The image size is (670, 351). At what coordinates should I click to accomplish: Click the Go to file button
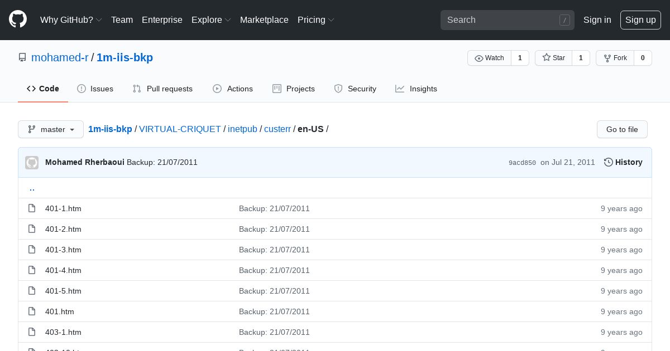(622, 129)
